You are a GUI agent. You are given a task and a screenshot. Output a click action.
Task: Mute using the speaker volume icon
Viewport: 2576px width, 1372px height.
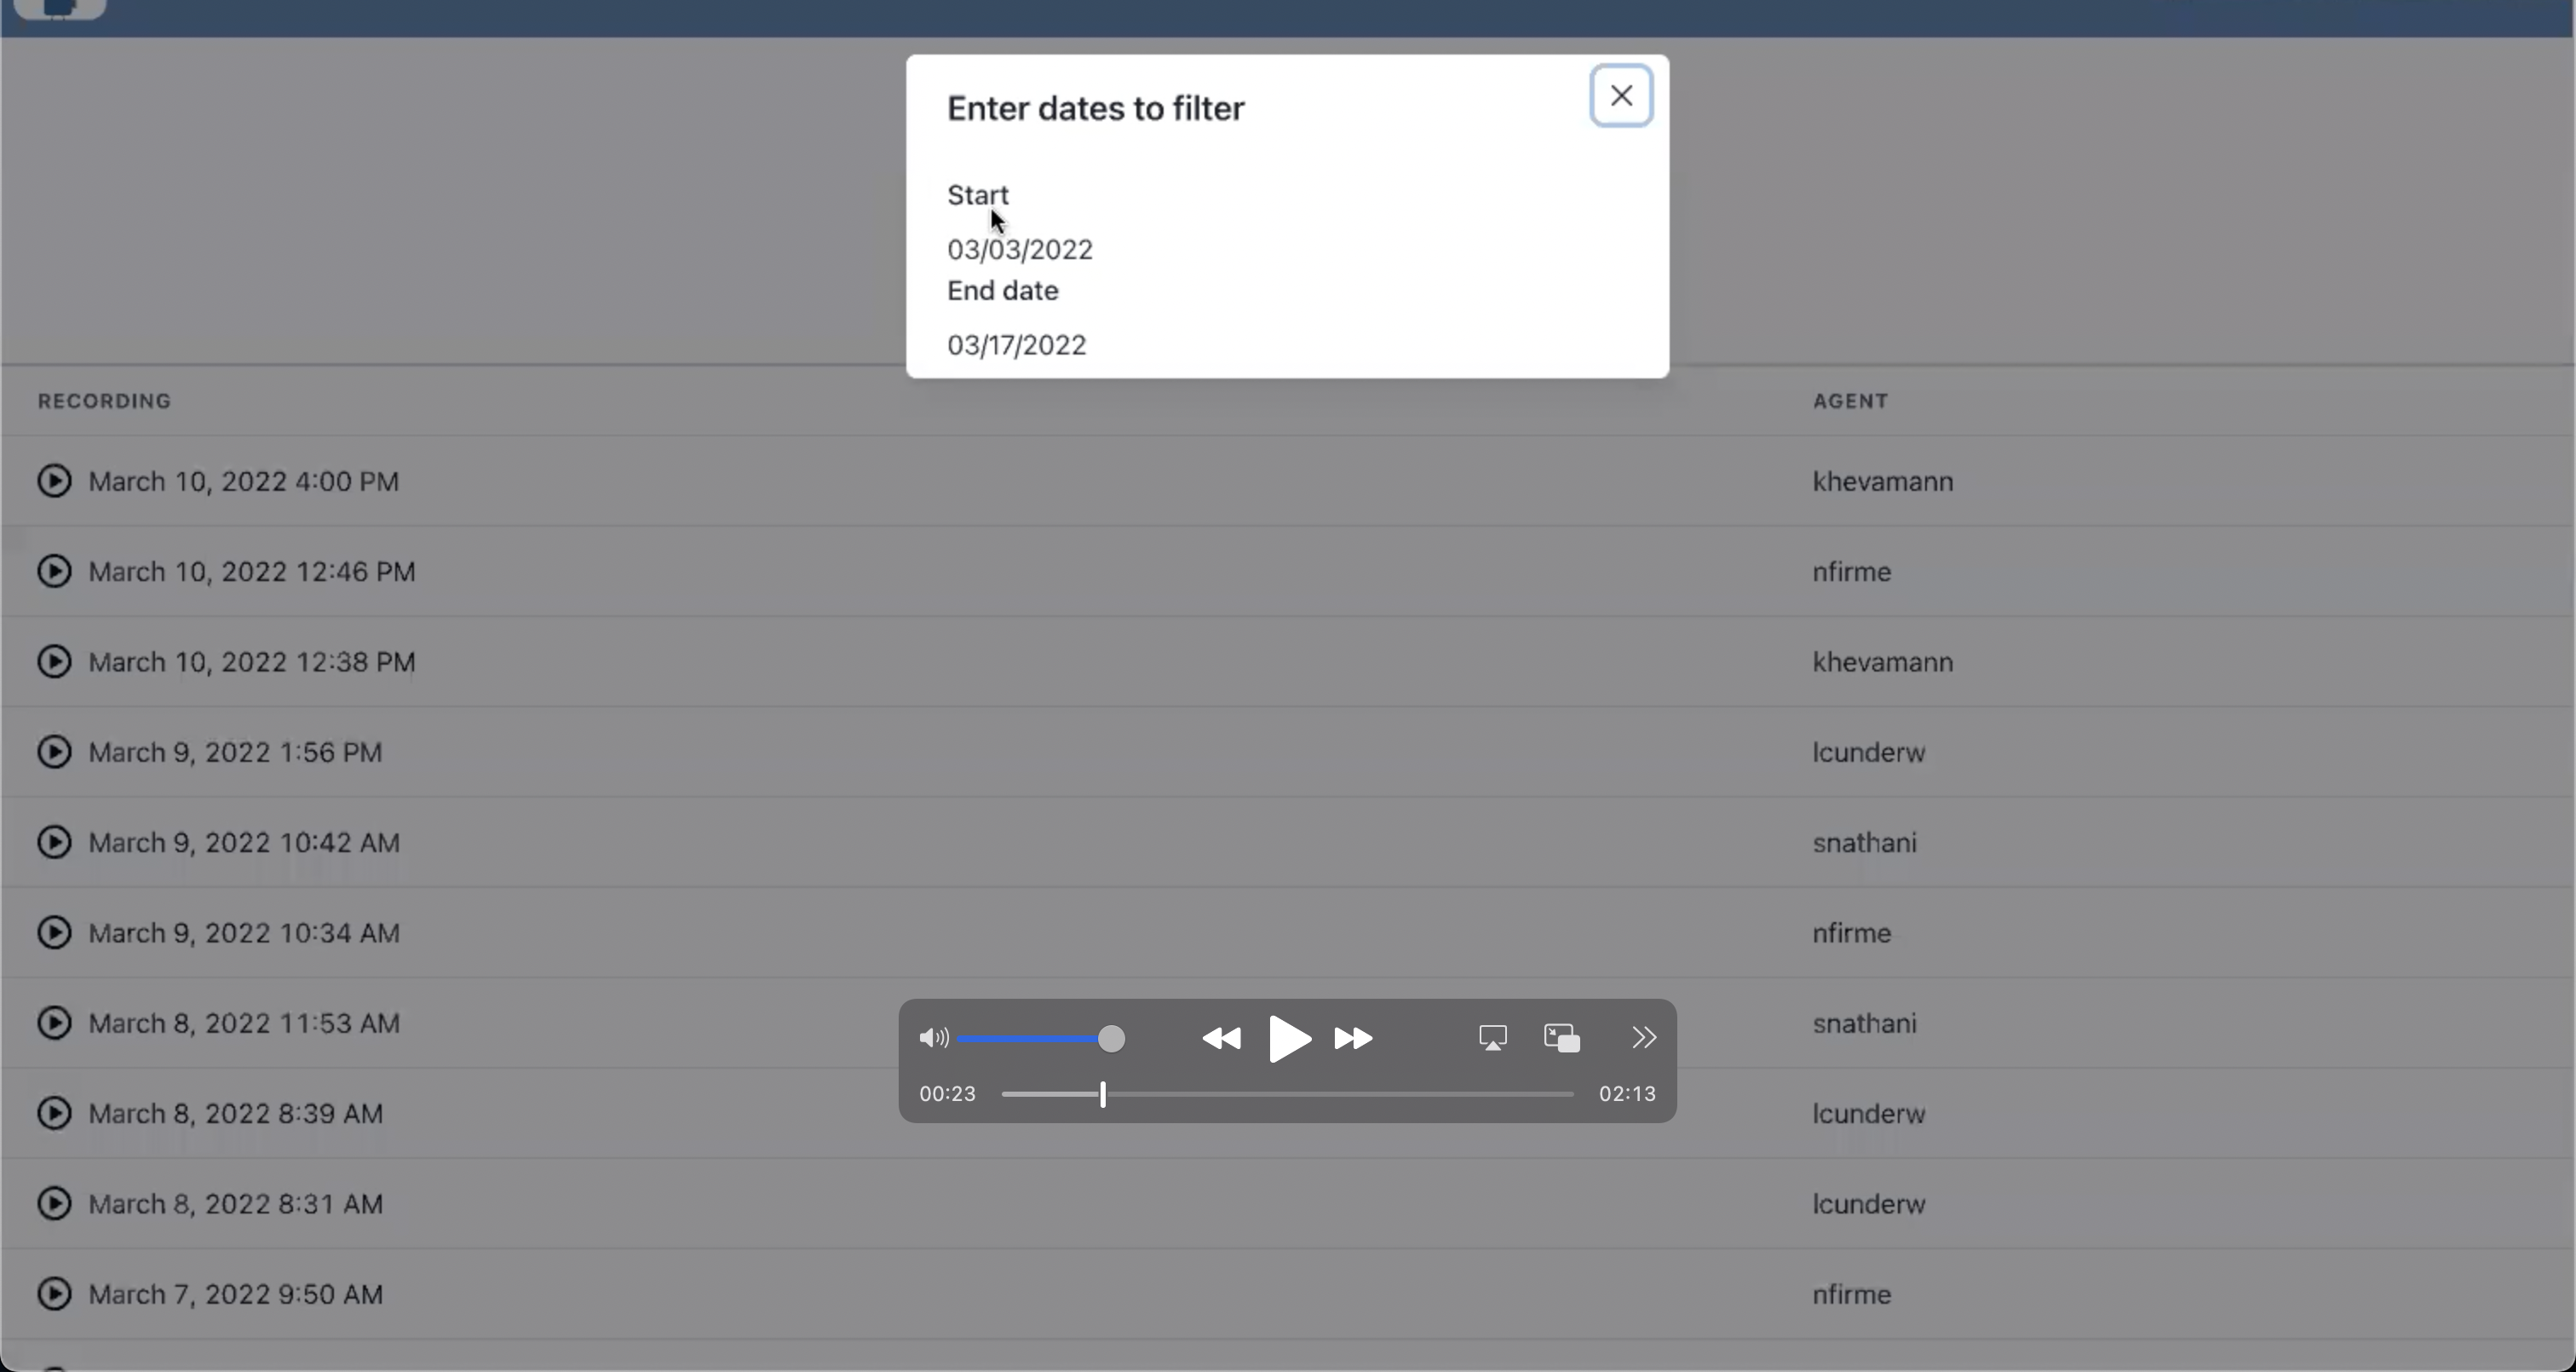pos(933,1039)
